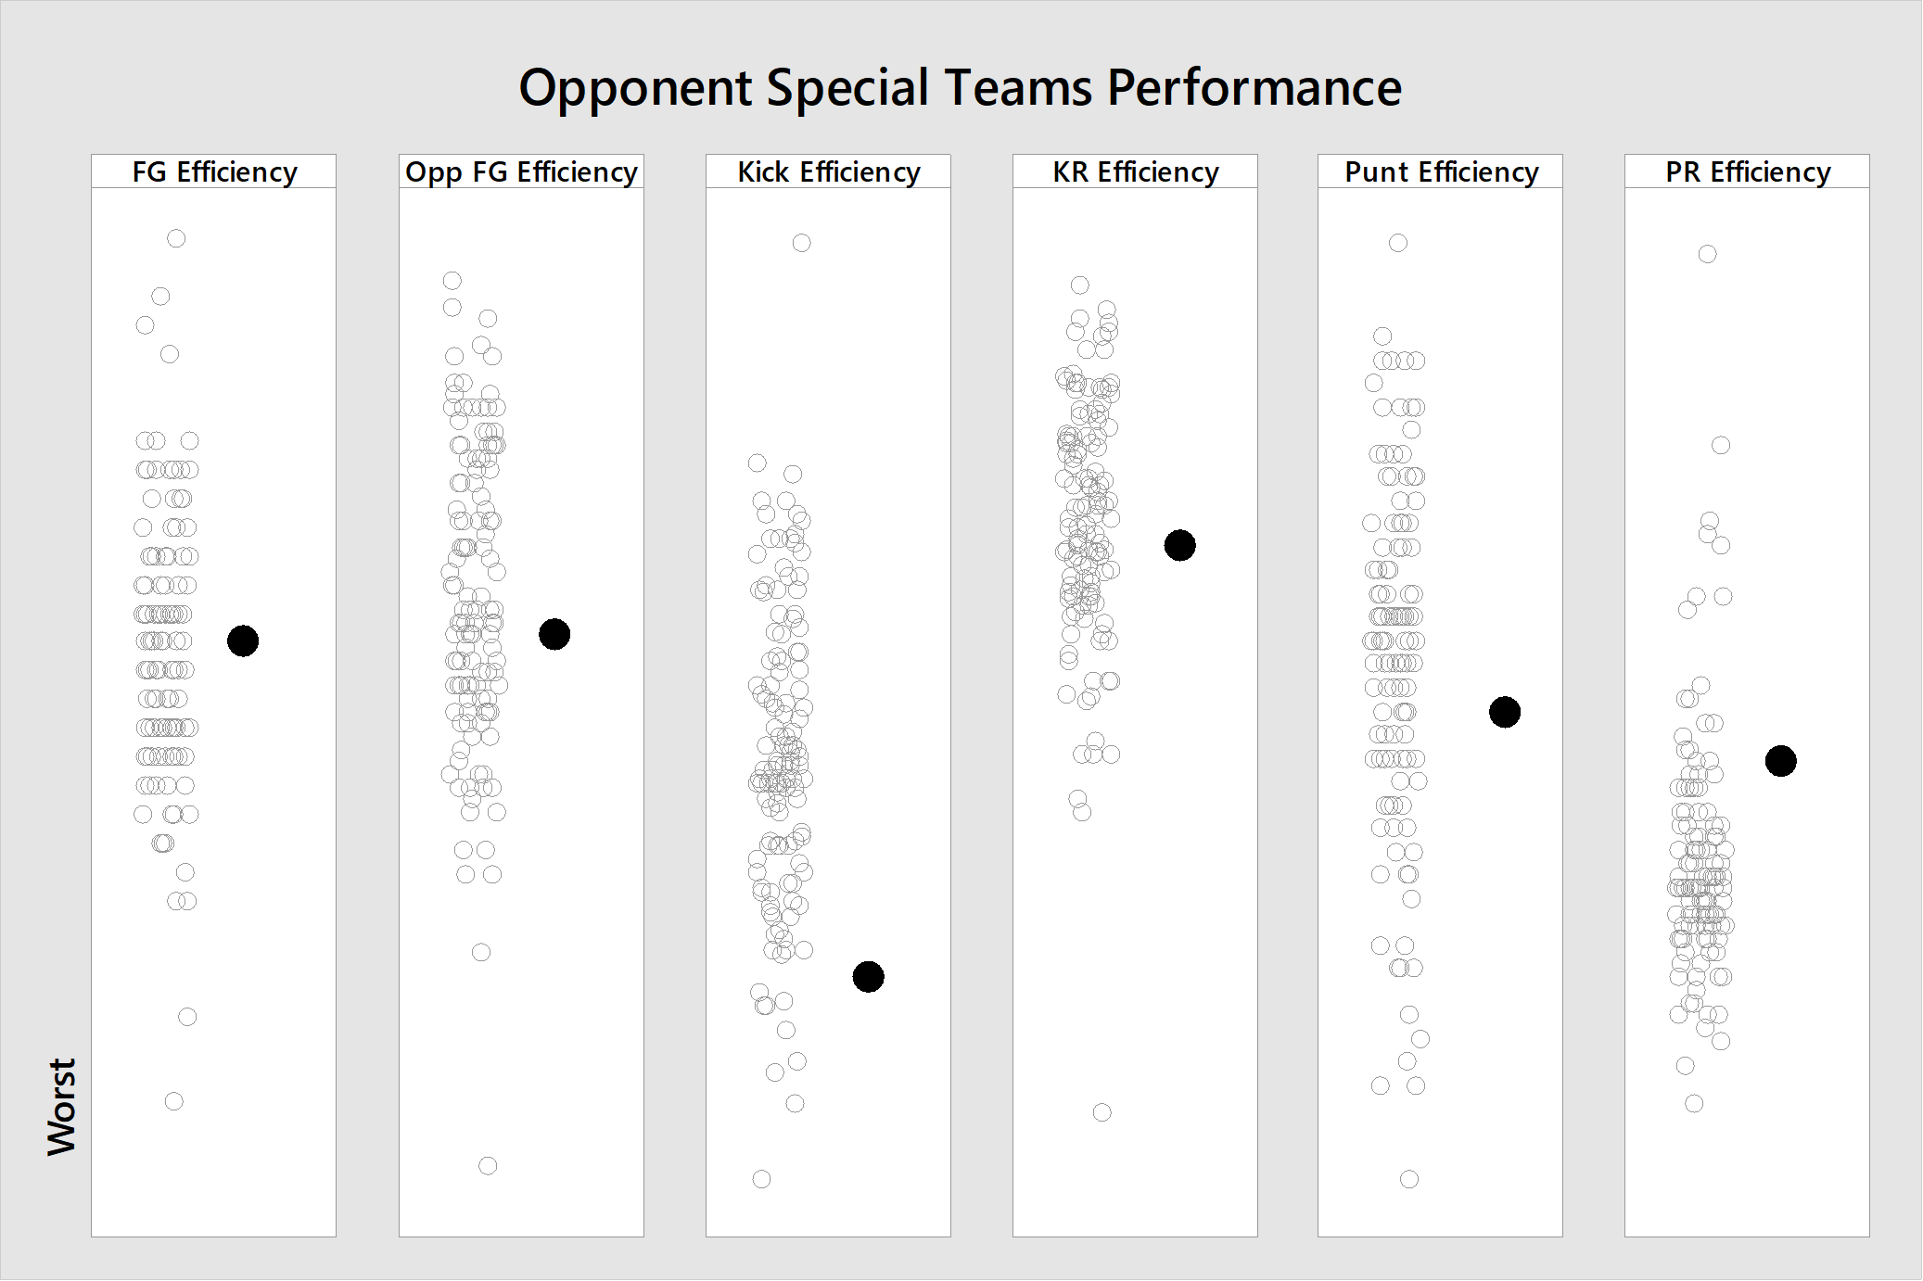Click the filled black dot in Opp FG Efficiency panel

tap(554, 634)
